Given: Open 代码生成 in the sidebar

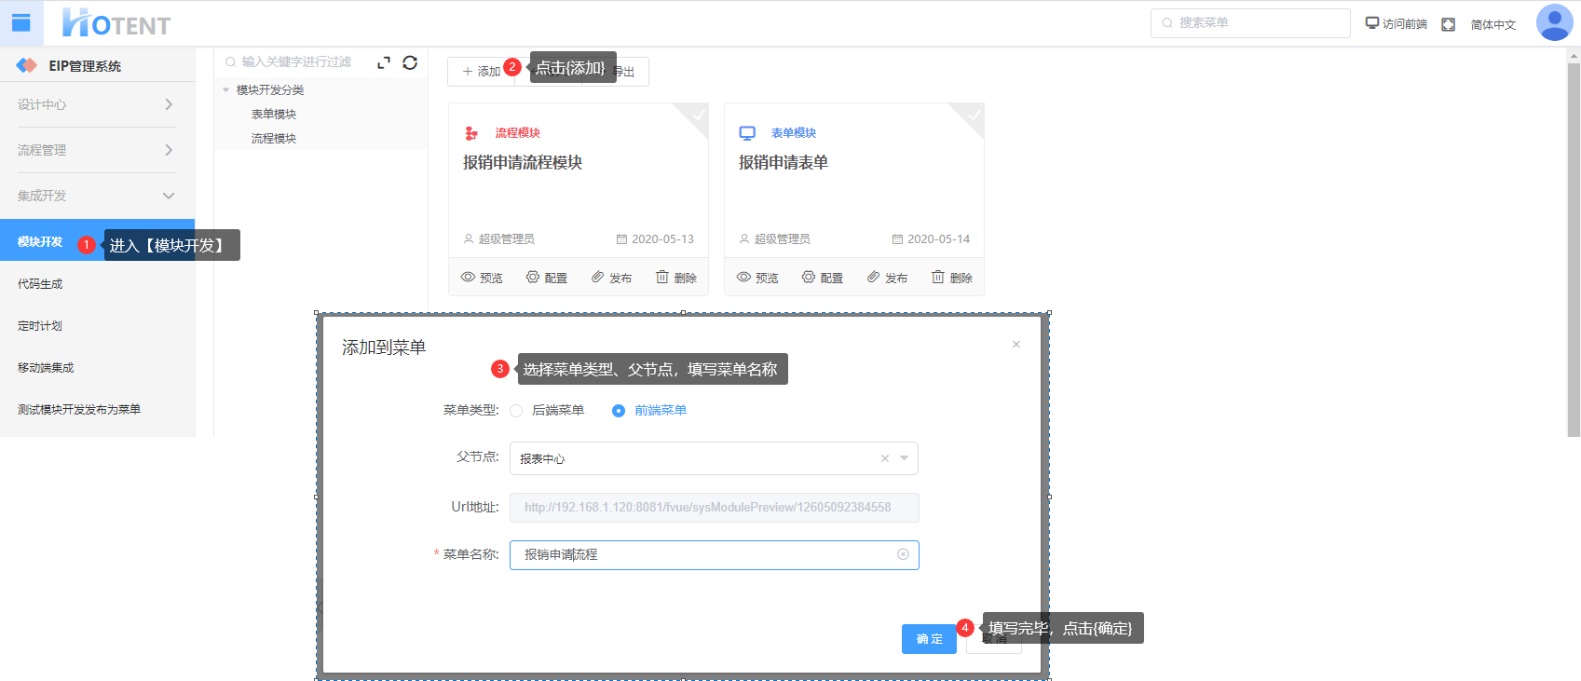Looking at the screenshot, I should click(41, 284).
